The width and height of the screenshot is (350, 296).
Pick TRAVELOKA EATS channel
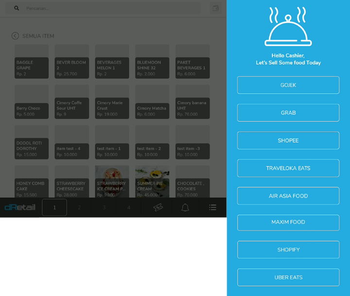(288, 168)
